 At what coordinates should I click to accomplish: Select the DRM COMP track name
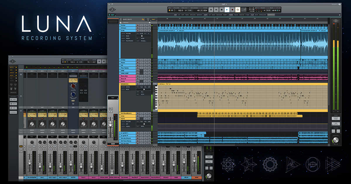[128, 73]
